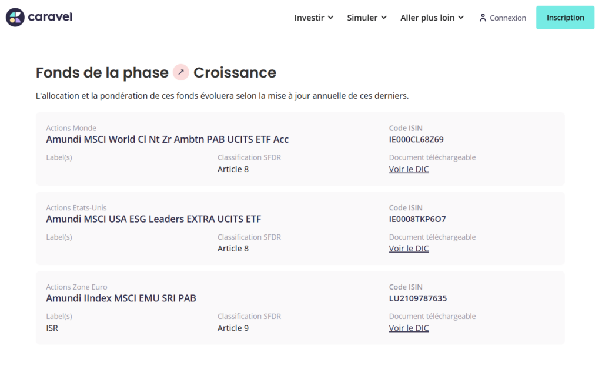Expand the Investir menu chevron
The height and width of the screenshot is (366, 602).
coord(330,18)
